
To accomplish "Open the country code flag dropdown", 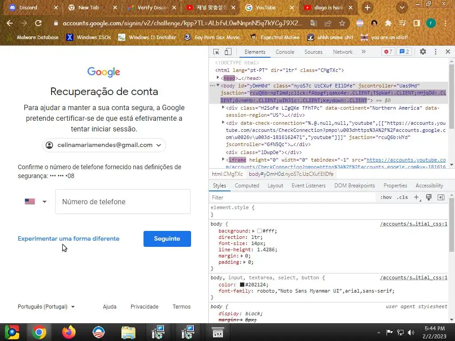I will tap(36, 202).
